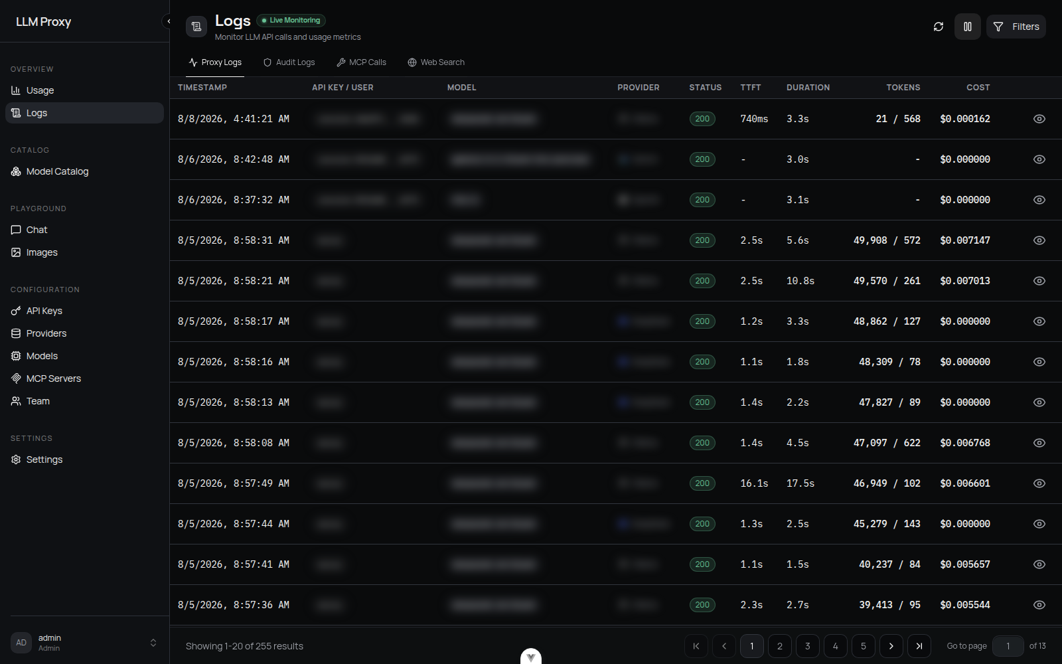Image resolution: width=1062 pixels, height=664 pixels.
Task: View details of 8/5/2026 8:57:49 AM log
Action: [1039, 483]
